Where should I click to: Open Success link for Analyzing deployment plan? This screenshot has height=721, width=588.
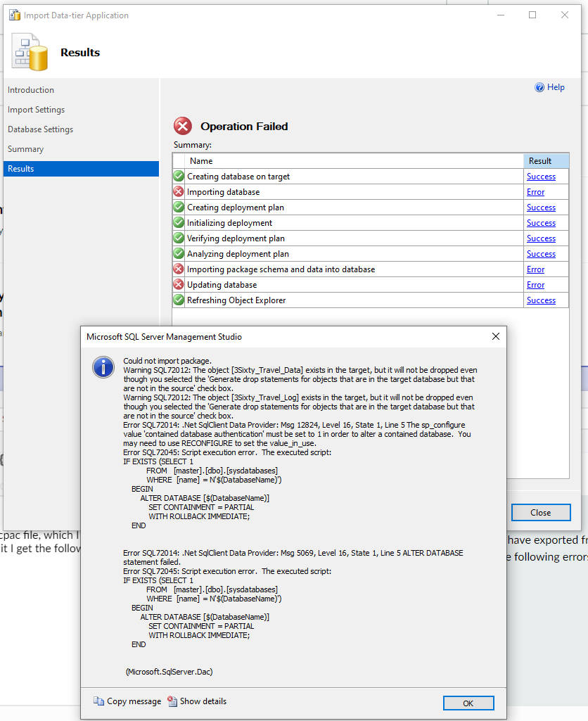click(541, 254)
